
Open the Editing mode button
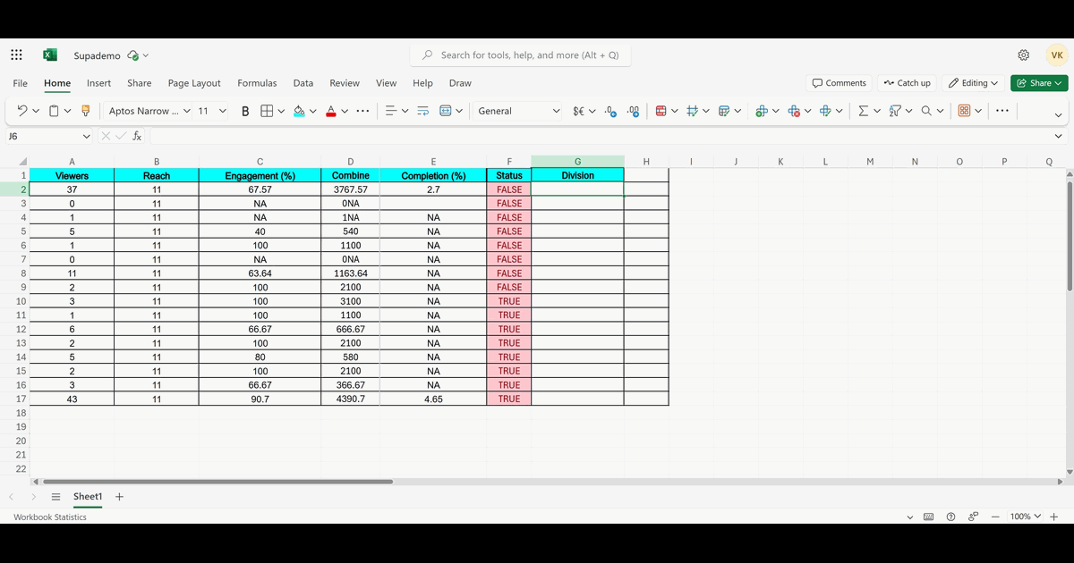[973, 83]
